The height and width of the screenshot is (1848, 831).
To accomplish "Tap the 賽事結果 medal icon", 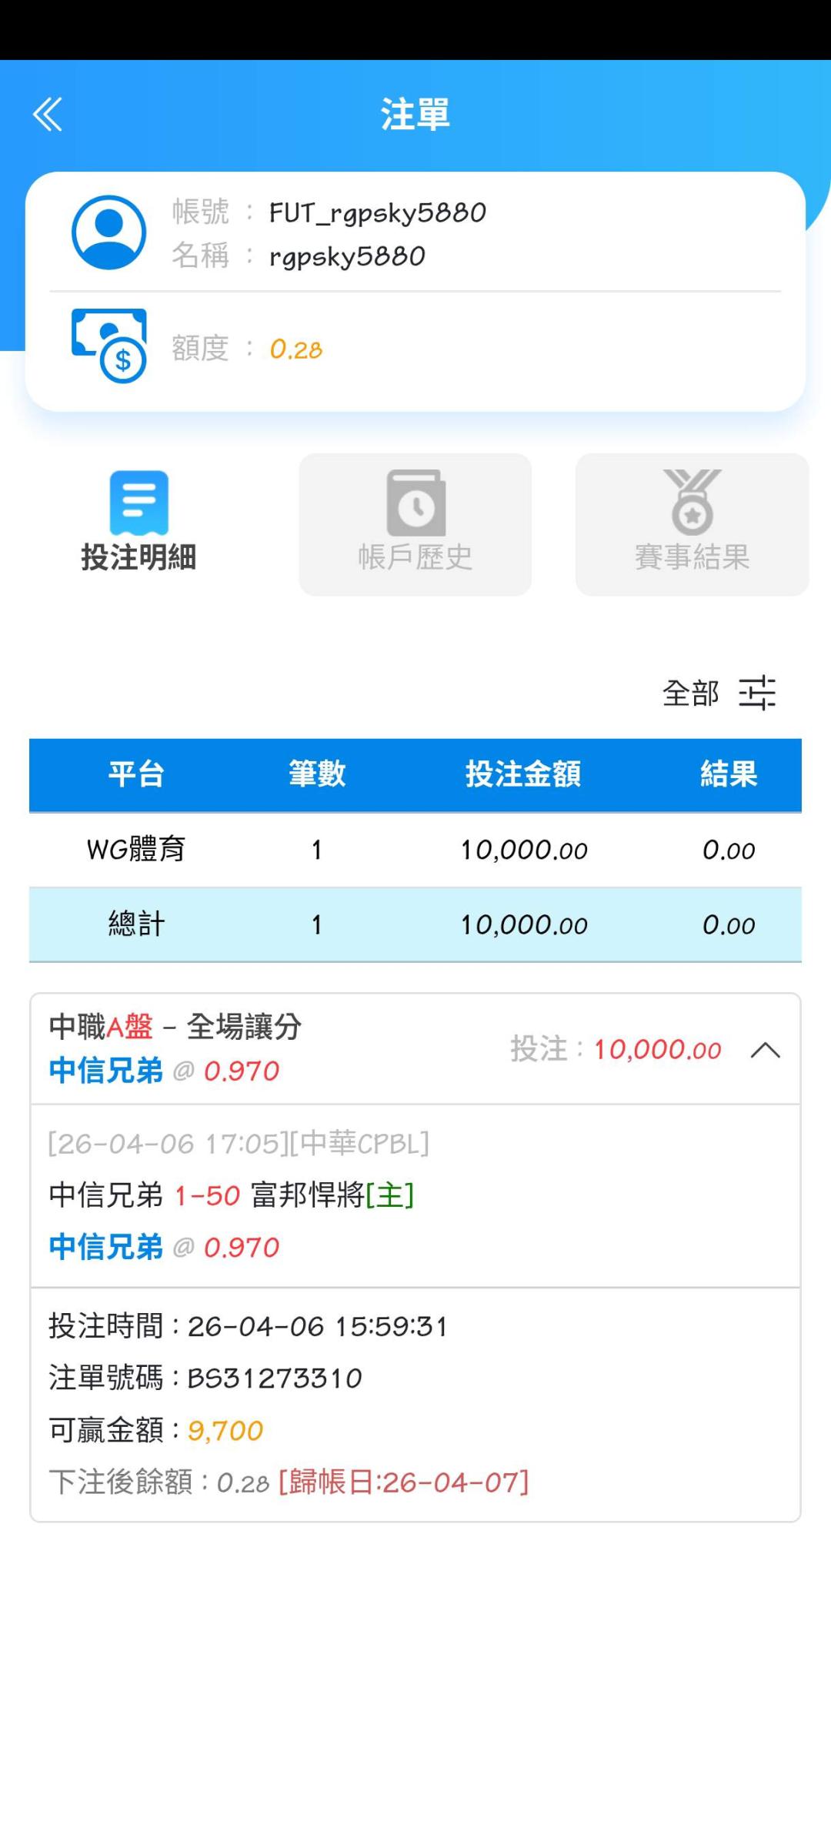I will 692,502.
